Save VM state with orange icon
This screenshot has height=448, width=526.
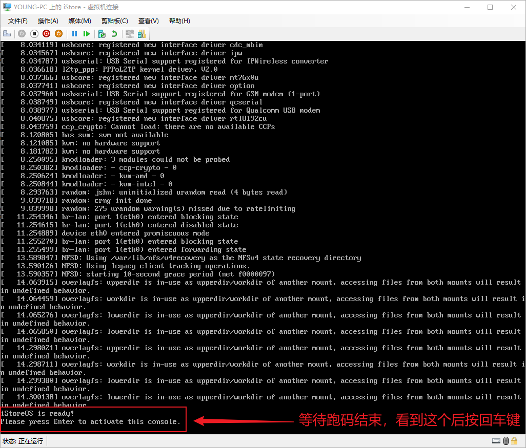59,33
